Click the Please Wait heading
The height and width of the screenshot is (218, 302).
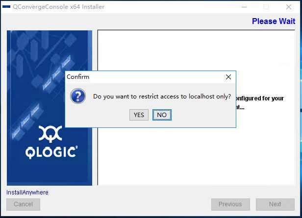click(x=274, y=21)
